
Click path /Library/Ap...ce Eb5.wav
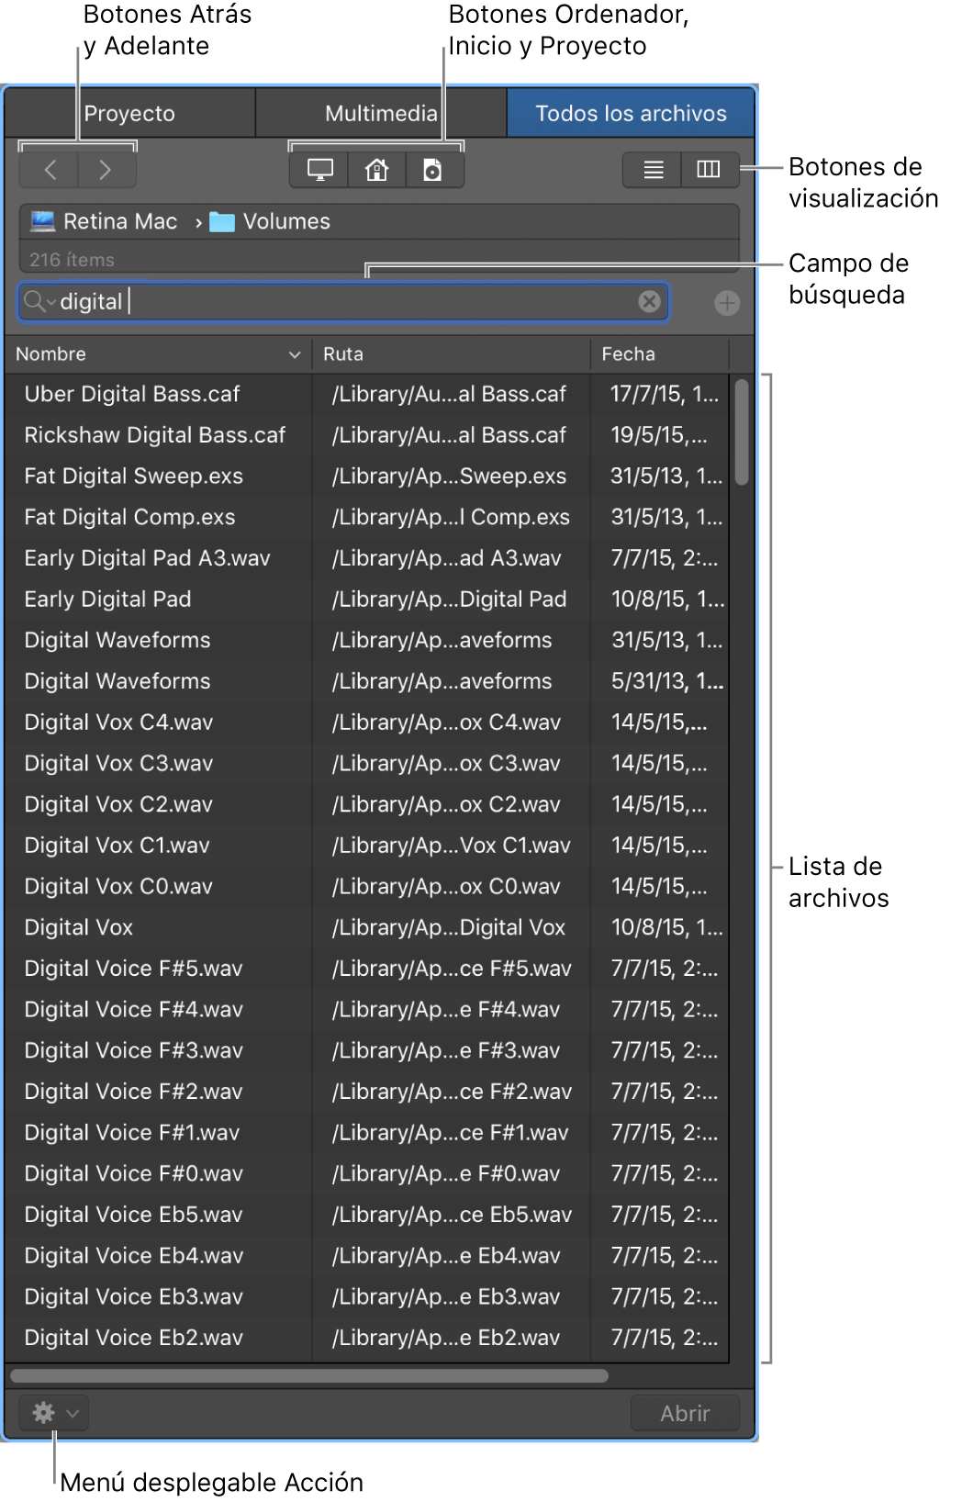pyautogui.click(x=452, y=1216)
